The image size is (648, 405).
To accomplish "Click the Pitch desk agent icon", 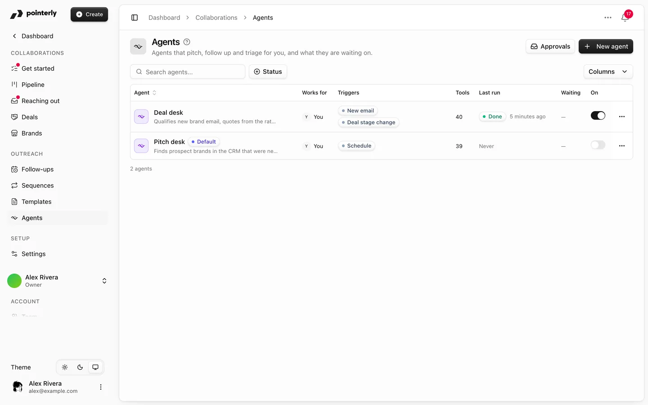I will pos(141,146).
